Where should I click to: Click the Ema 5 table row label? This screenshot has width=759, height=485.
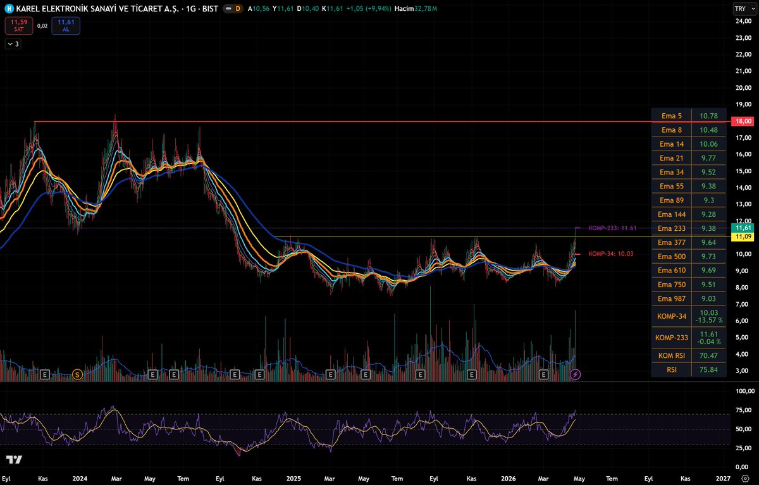[x=671, y=116]
